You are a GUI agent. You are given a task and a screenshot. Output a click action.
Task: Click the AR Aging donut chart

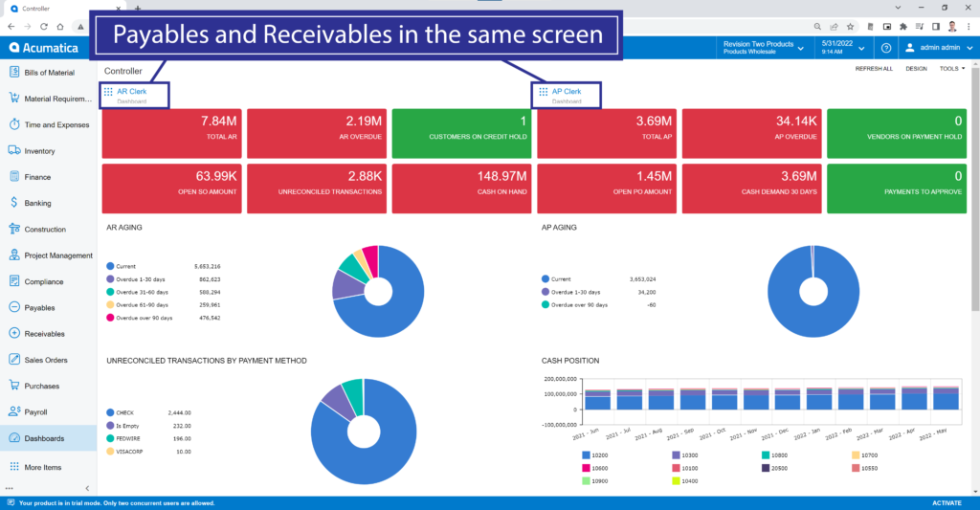pyautogui.click(x=378, y=291)
